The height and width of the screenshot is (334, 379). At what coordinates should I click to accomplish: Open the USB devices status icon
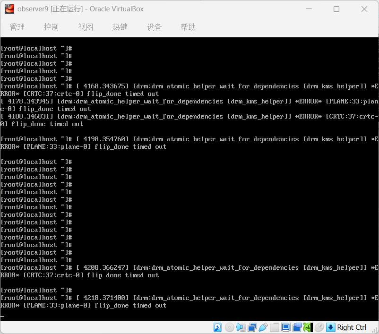click(263, 327)
